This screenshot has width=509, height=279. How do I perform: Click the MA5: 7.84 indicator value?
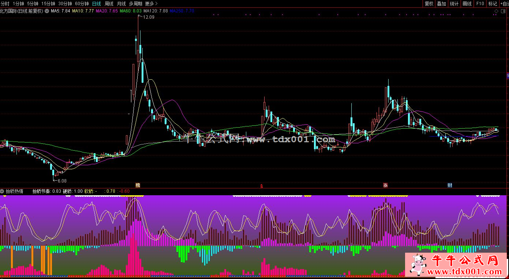[x=60, y=11]
